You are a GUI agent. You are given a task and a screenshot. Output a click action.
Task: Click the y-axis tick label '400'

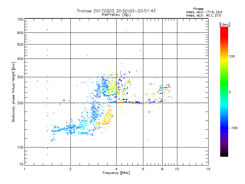click(20, 59)
